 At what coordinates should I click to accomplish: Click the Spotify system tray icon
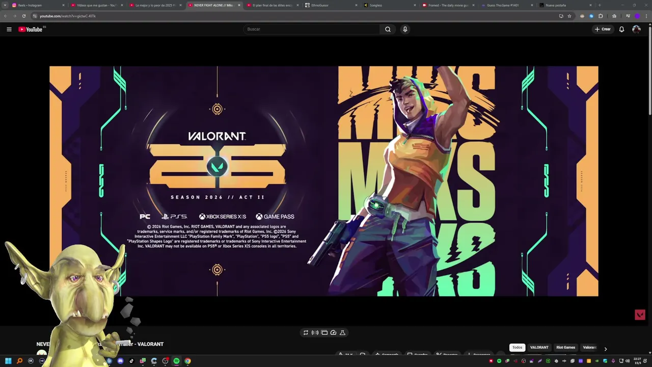pyautogui.click(x=499, y=361)
